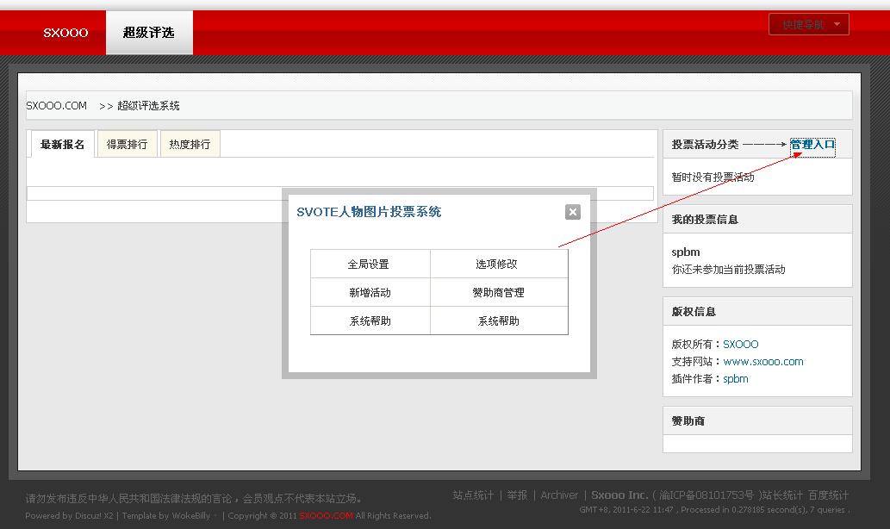The width and height of the screenshot is (890, 529).
Task: Open the 全局设置 (Global Settings) option
Action: 370,264
